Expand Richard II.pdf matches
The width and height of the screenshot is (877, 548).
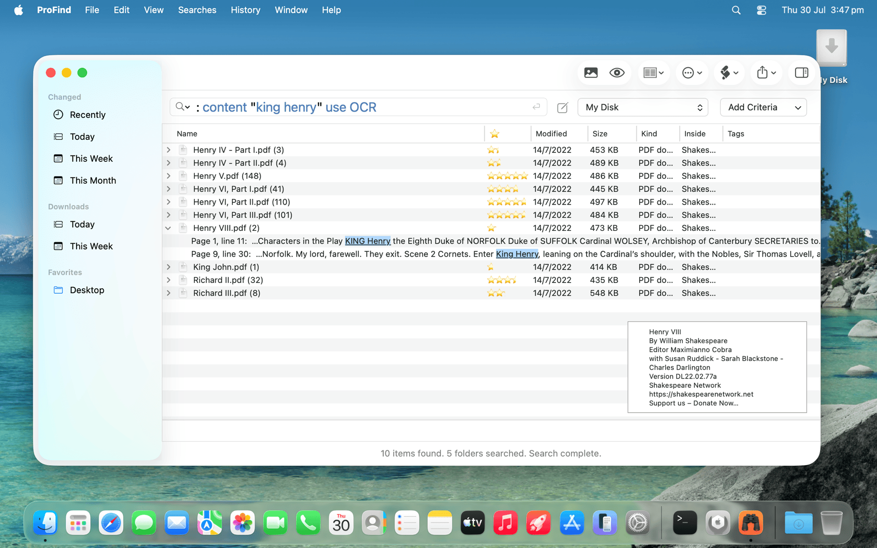[168, 280]
